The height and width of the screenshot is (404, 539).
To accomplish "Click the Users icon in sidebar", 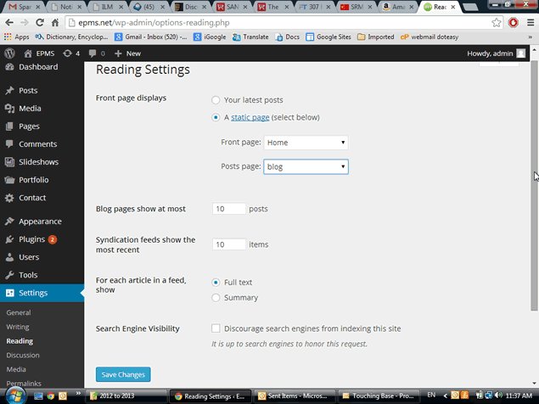I will pyautogui.click(x=9, y=257).
